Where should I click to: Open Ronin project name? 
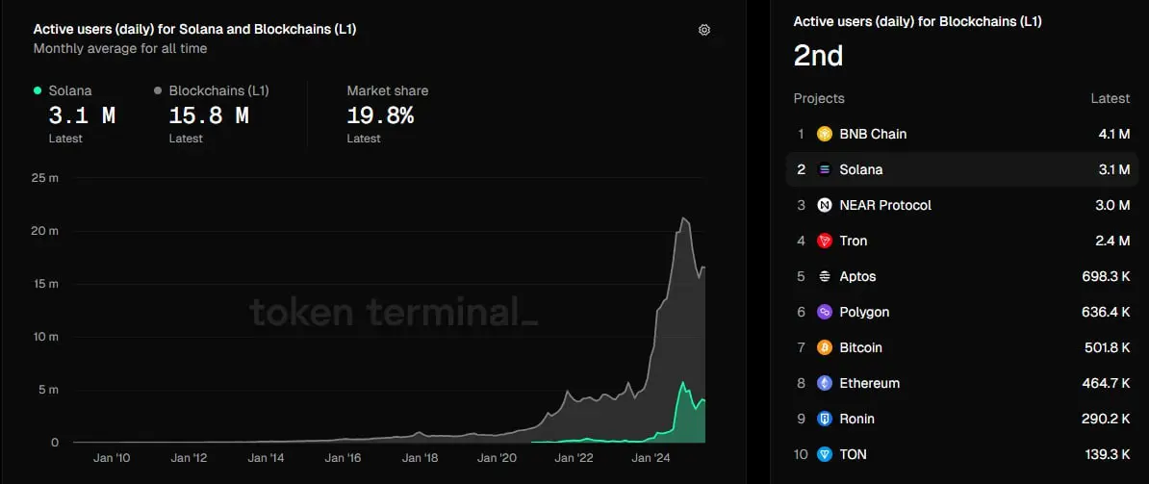point(857,419)
